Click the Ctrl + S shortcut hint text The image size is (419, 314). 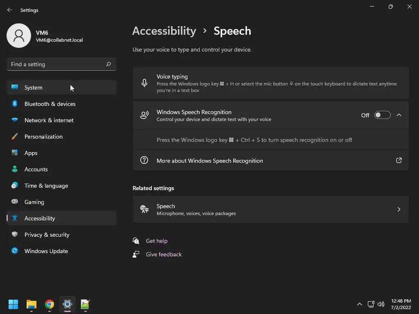tap(254, 140)
